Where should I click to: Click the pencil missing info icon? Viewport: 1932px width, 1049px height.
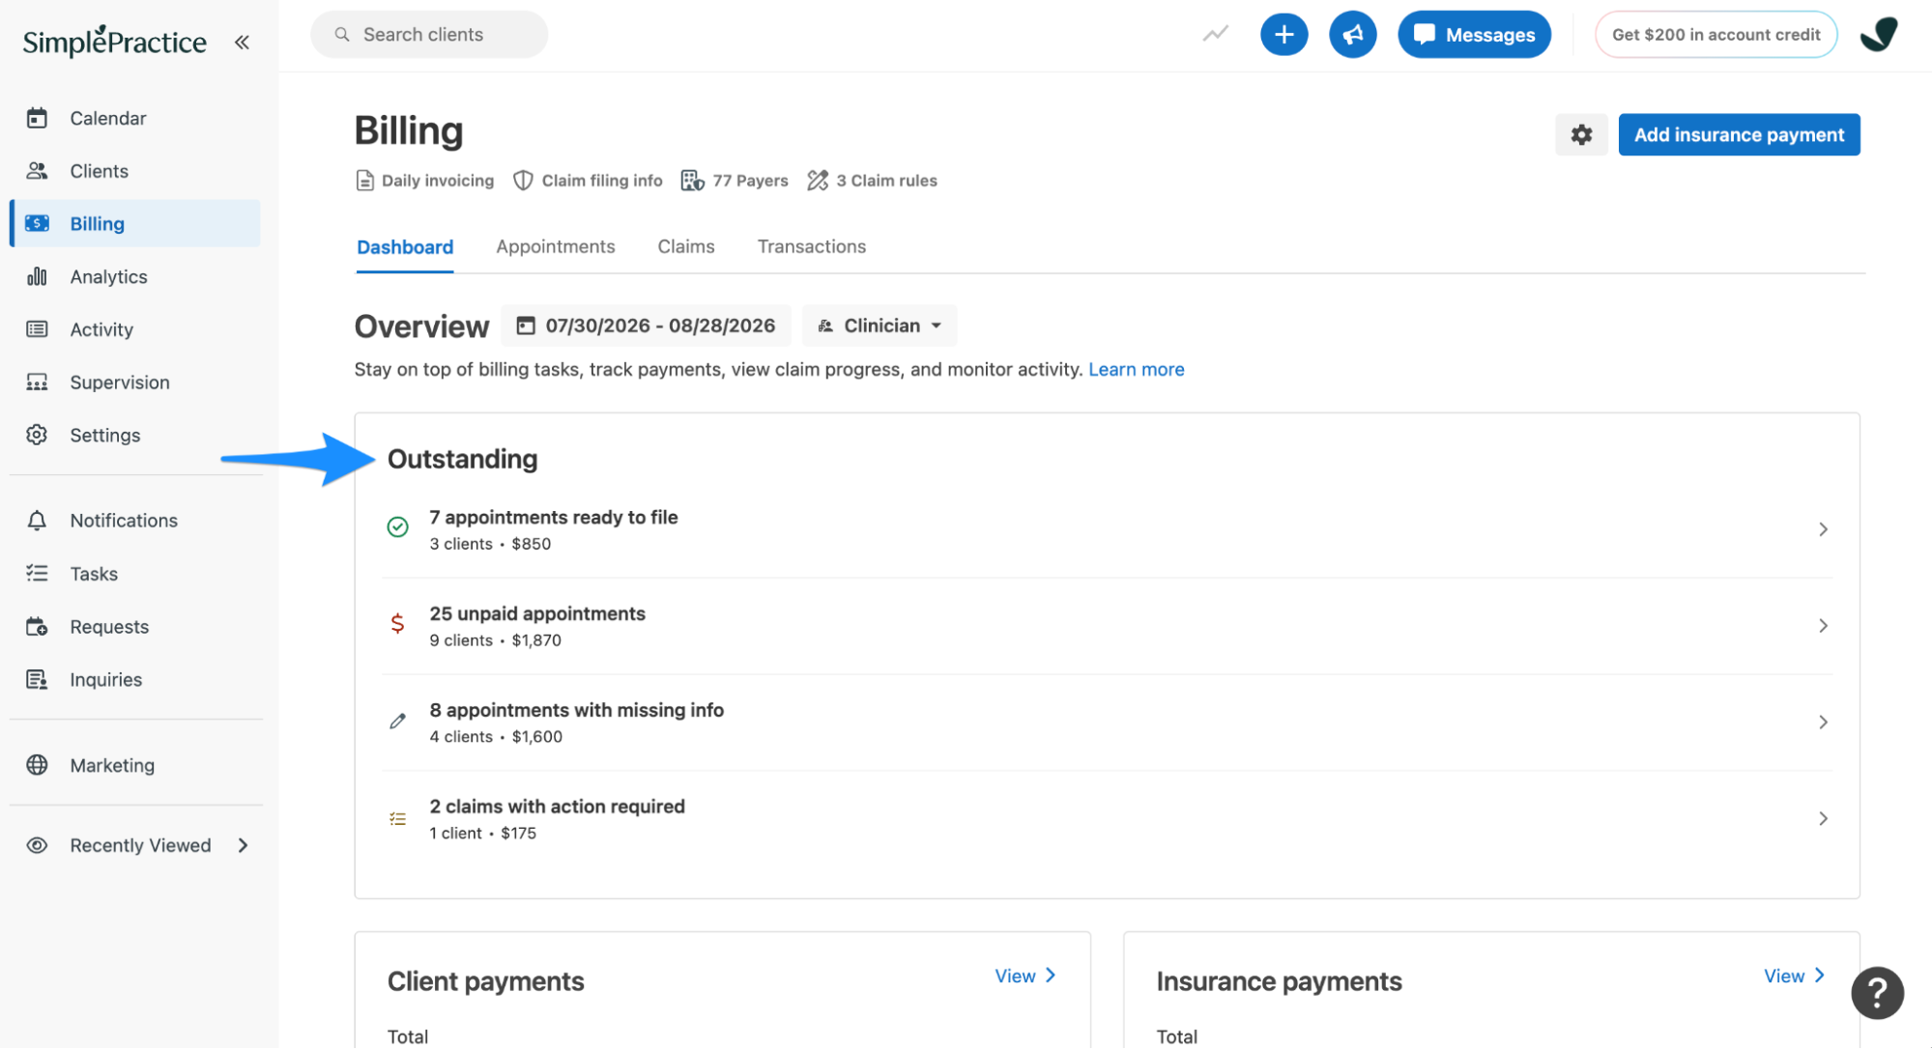[x=397, y=721]
